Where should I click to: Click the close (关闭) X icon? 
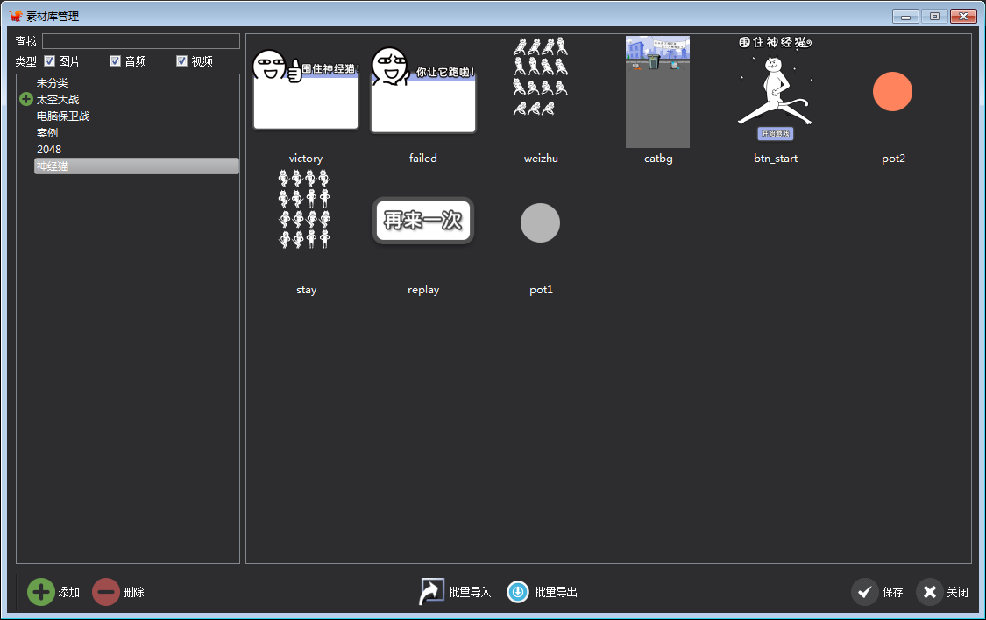(929, 592)
